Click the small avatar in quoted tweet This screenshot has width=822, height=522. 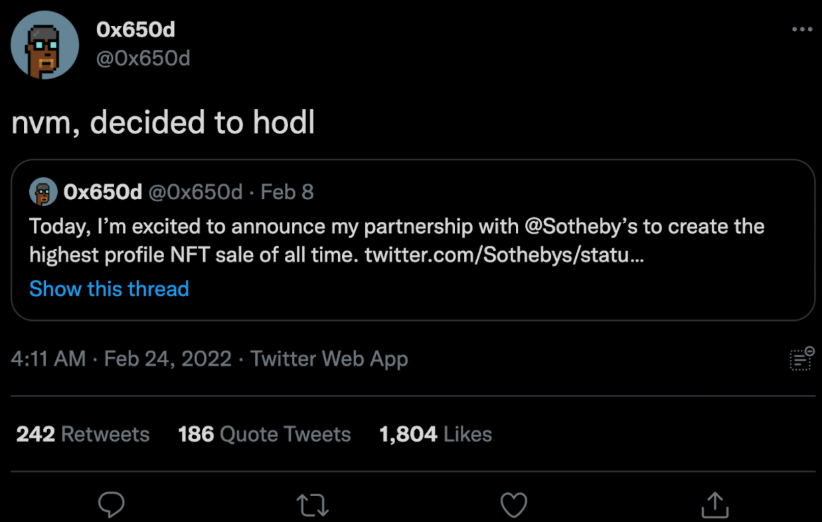(43, 193)
